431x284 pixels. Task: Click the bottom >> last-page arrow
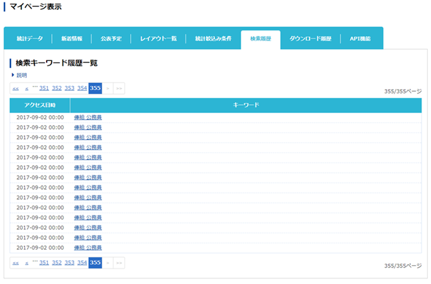[x=119, y=263]
